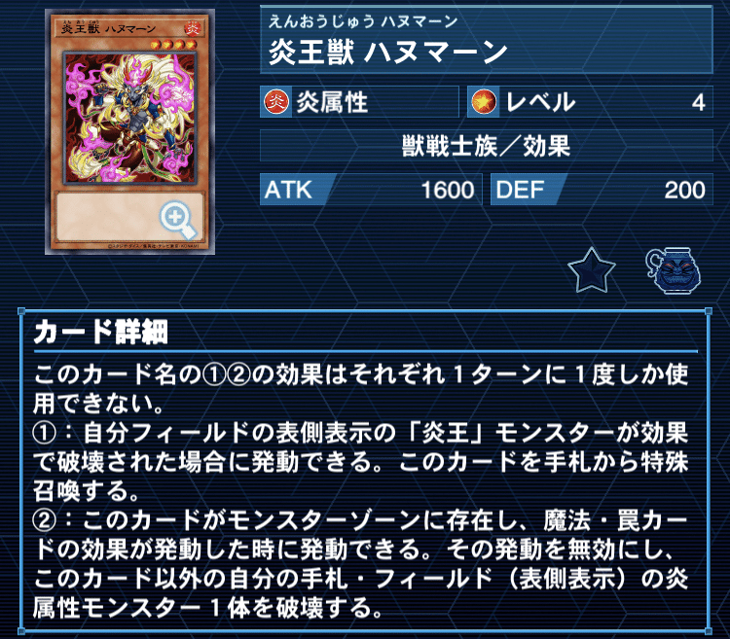Viewport: 730px width, 639px height.
Task: Click the ATK label
Action: point(288,190)
